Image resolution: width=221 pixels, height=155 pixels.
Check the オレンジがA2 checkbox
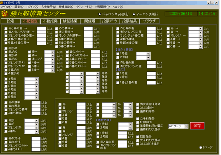coord(6,66)
